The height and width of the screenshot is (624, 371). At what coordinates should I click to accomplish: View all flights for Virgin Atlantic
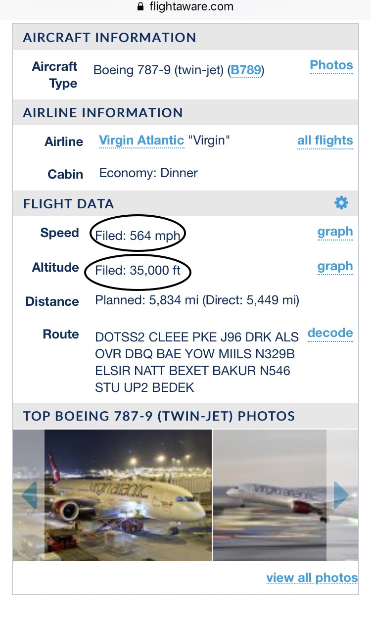click(x=325, y=141)
